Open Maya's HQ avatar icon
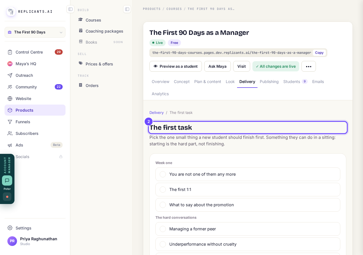 point(10,64)
